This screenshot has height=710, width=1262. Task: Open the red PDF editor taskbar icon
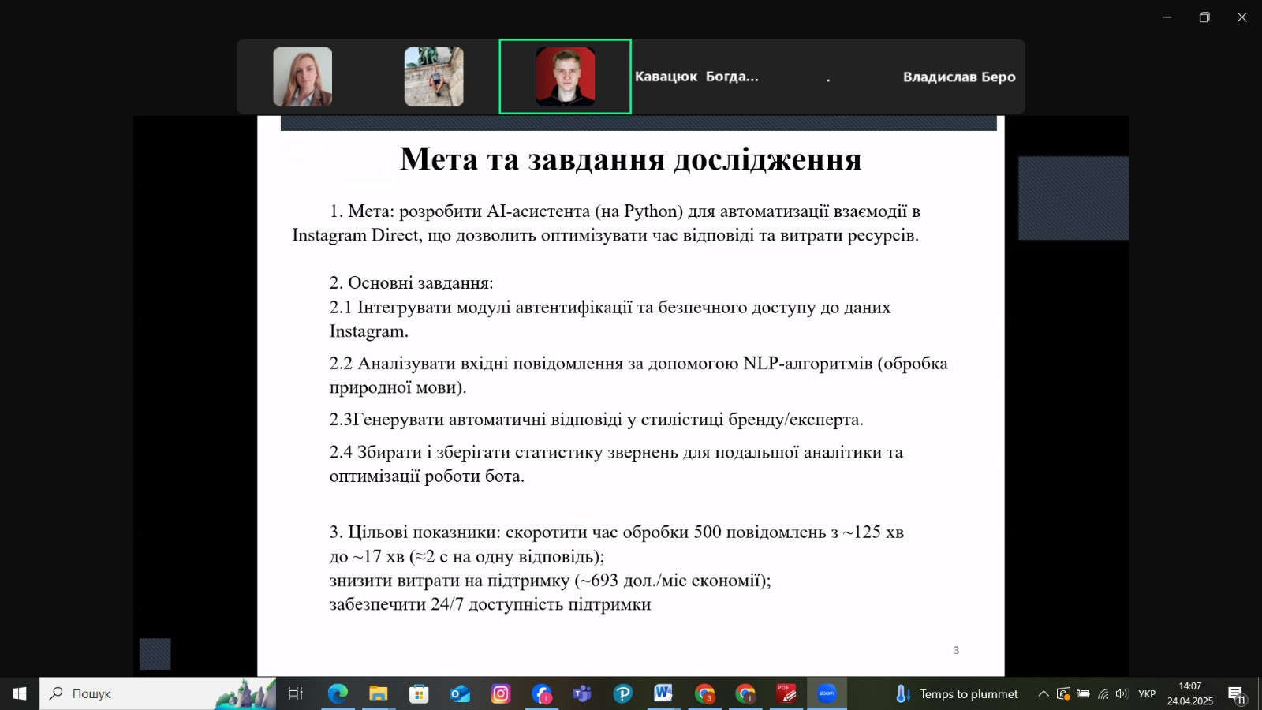pos(786,693)
